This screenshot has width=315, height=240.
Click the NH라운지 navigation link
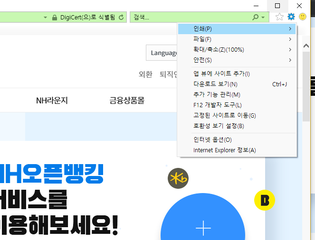52,101
